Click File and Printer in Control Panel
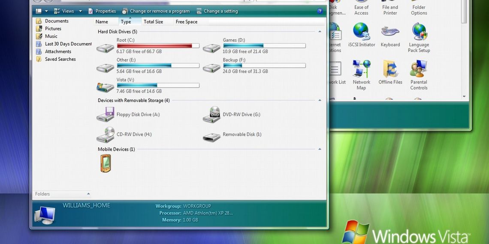489x244 pixels. [x=390, y=8]
